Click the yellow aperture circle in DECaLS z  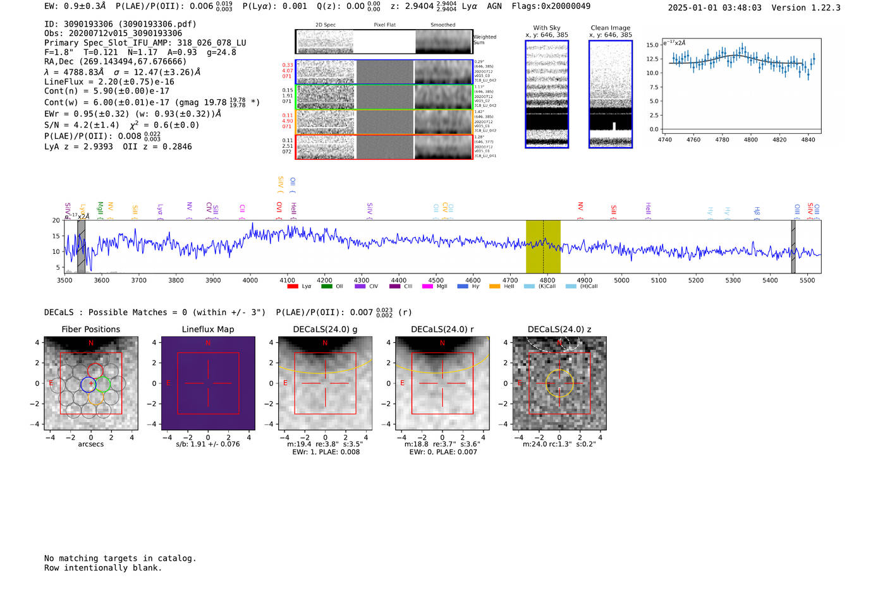(559, 383)
